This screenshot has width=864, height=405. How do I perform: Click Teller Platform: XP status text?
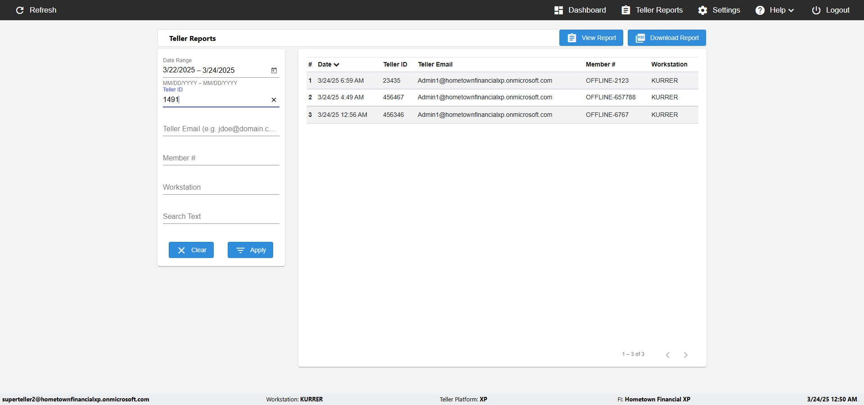click(463, 399)
